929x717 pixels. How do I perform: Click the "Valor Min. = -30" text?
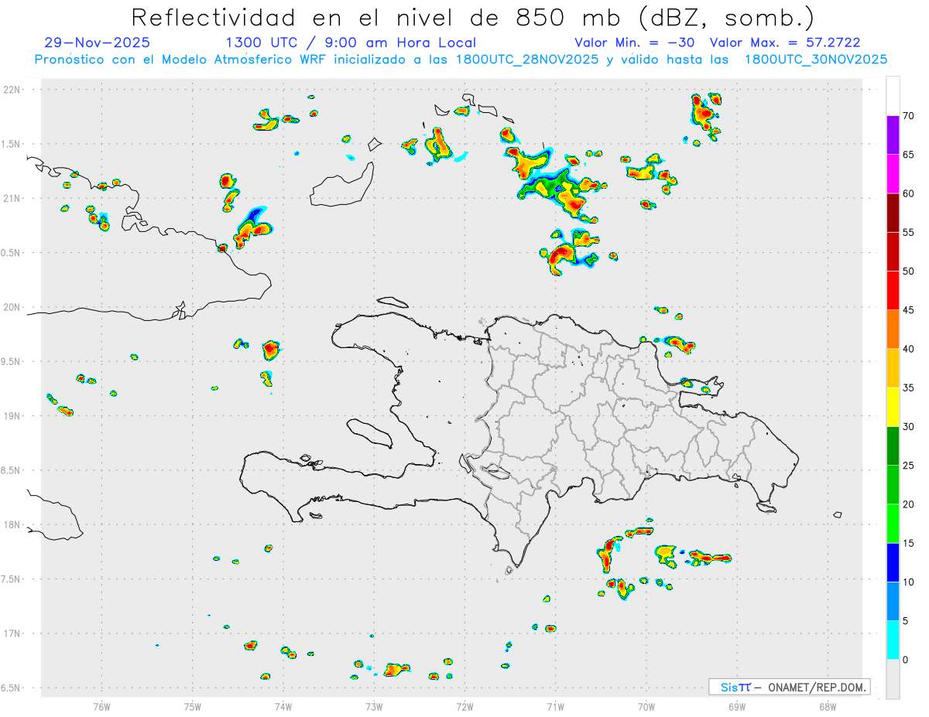tap(635, 43)
